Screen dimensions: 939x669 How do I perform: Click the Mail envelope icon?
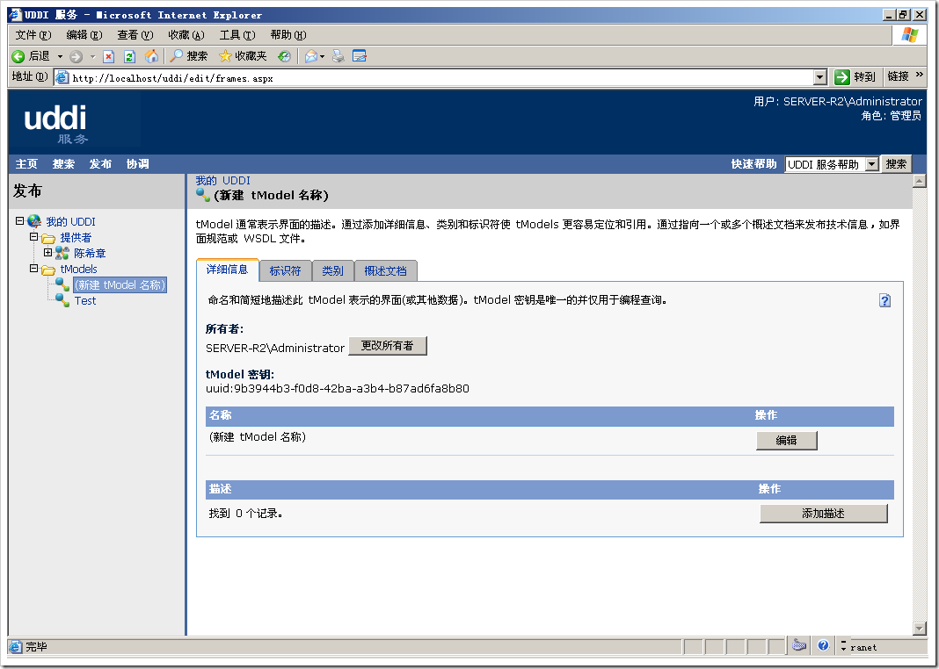(x=311, y=56)
